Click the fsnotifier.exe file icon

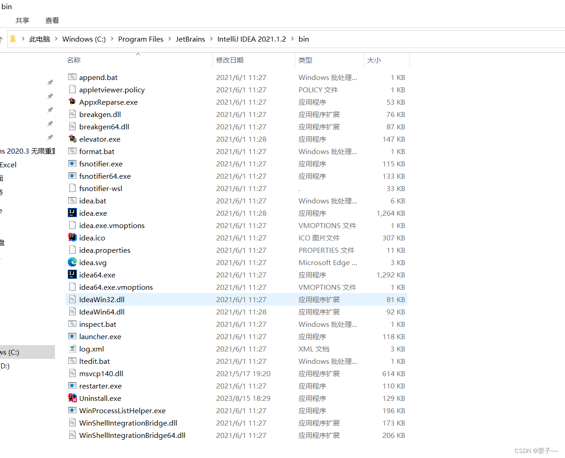pos(72,164)
